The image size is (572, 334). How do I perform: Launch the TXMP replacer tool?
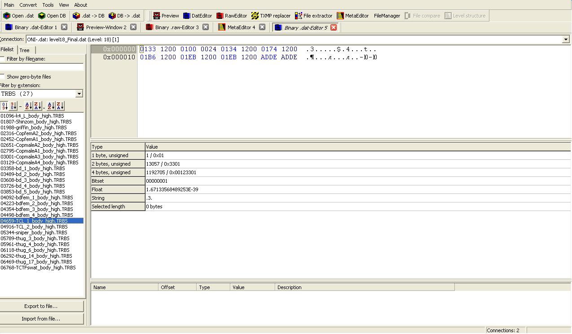(x=271, y=16)
